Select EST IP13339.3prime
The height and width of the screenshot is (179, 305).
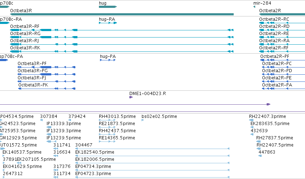[63, 124]
